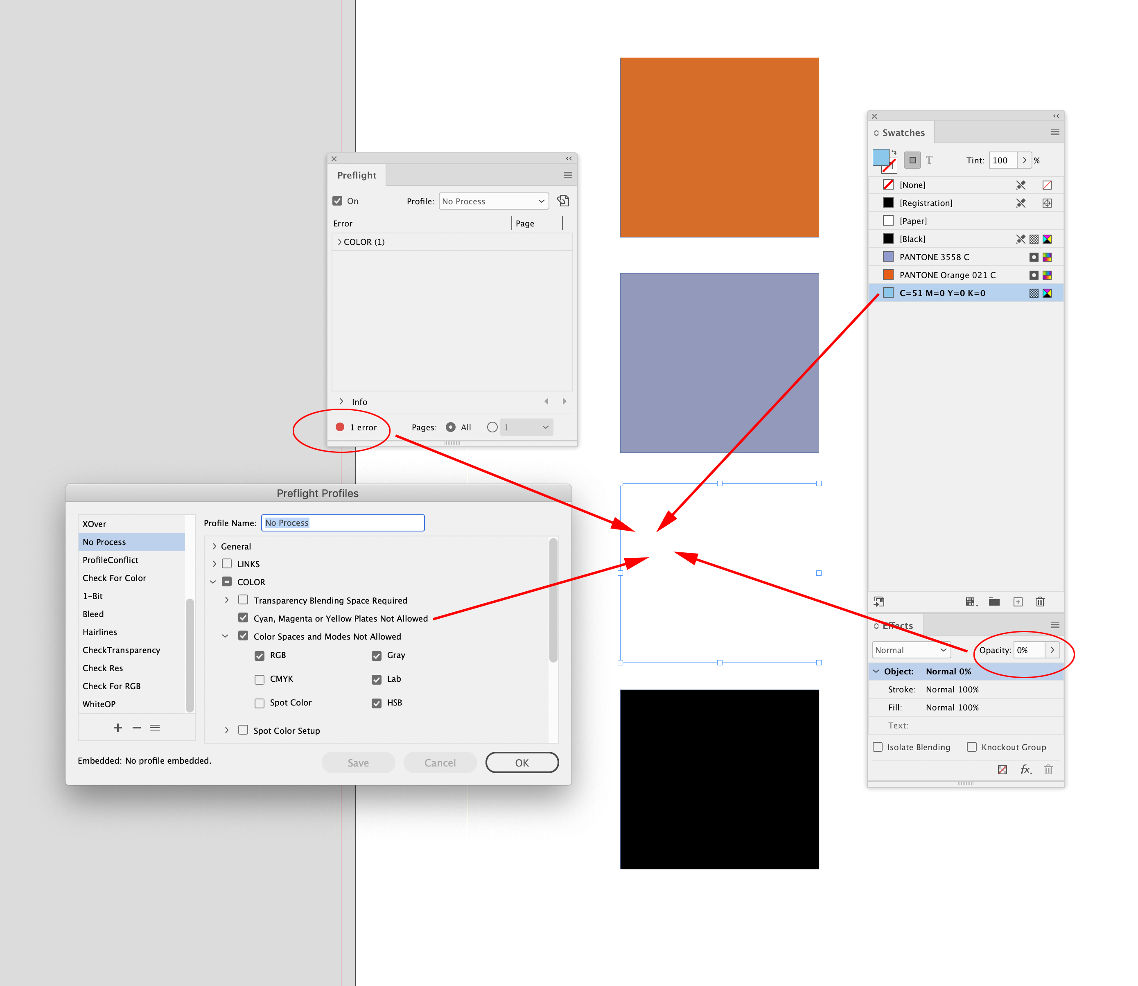This screenshot has height=986, width=1138.
Task: Select the Formatting Affects Text icon
Action: [930, 160]
